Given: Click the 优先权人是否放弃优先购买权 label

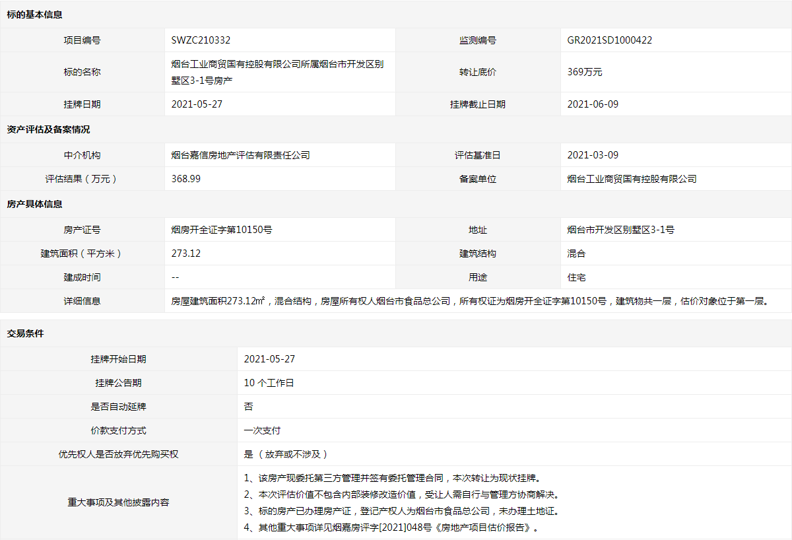Looking at the screenshot, I should click(x=119, y=454).
